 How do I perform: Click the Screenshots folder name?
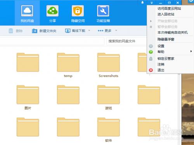[109, 76]
